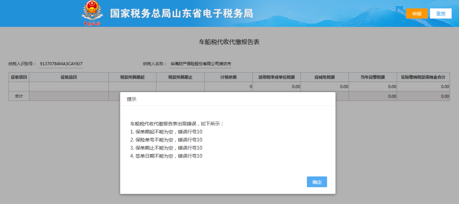Click the 适用税率或单位税额 column header
Screen dimensions: 459x204
pos(277,77)
